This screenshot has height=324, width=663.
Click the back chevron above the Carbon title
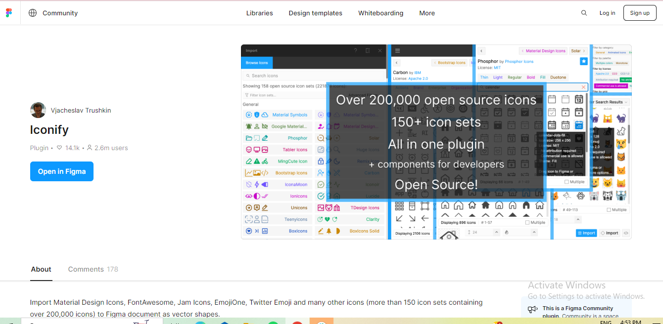397,63
